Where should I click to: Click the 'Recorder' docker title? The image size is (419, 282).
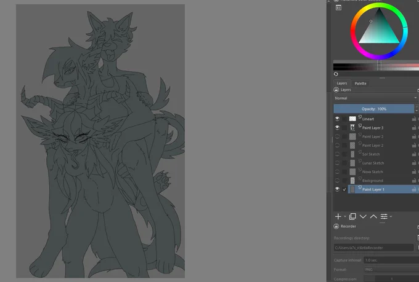pyautogui.click(x=348, y=226)
